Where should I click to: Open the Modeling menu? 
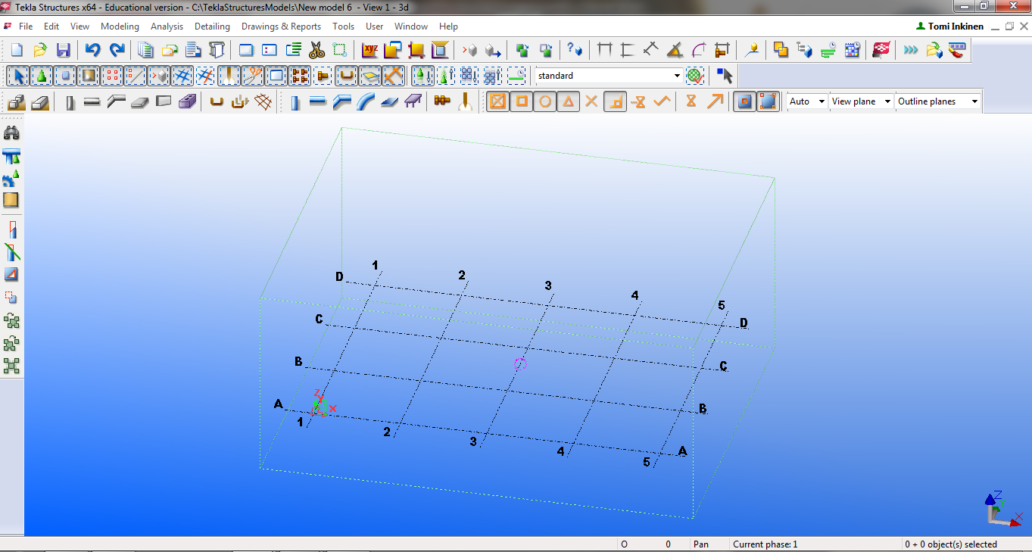pyautogui.click(x=120, y=27)
